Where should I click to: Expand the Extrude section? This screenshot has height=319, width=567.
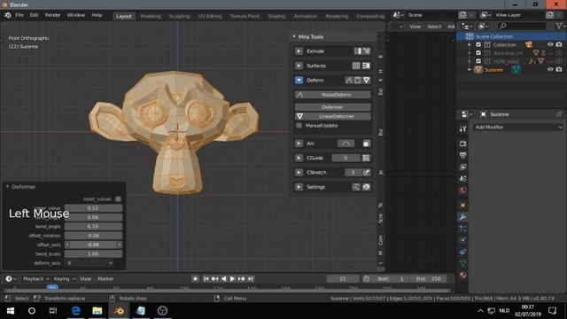(299, 51)
